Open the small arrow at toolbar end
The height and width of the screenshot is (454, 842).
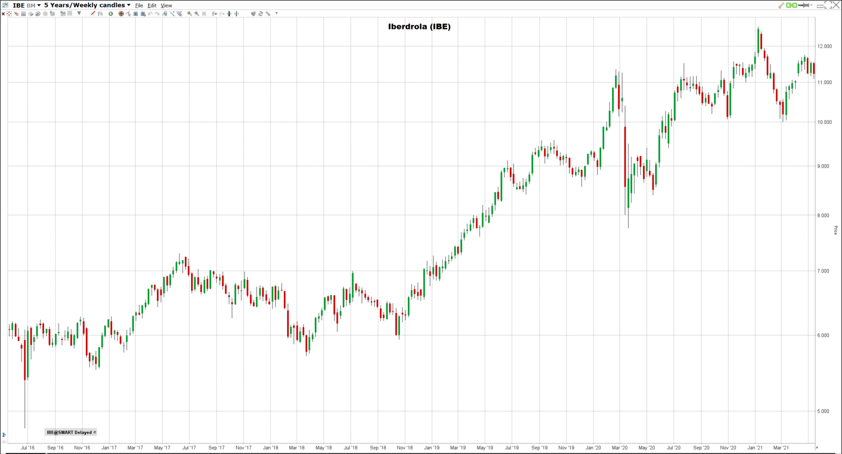277,13
